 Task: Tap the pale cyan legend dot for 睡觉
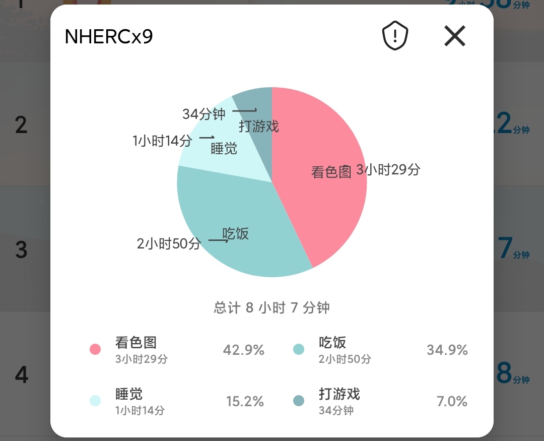[95, 401]
